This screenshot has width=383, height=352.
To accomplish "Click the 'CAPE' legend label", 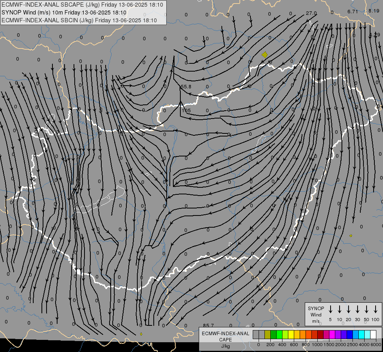I will coord(225,339).
